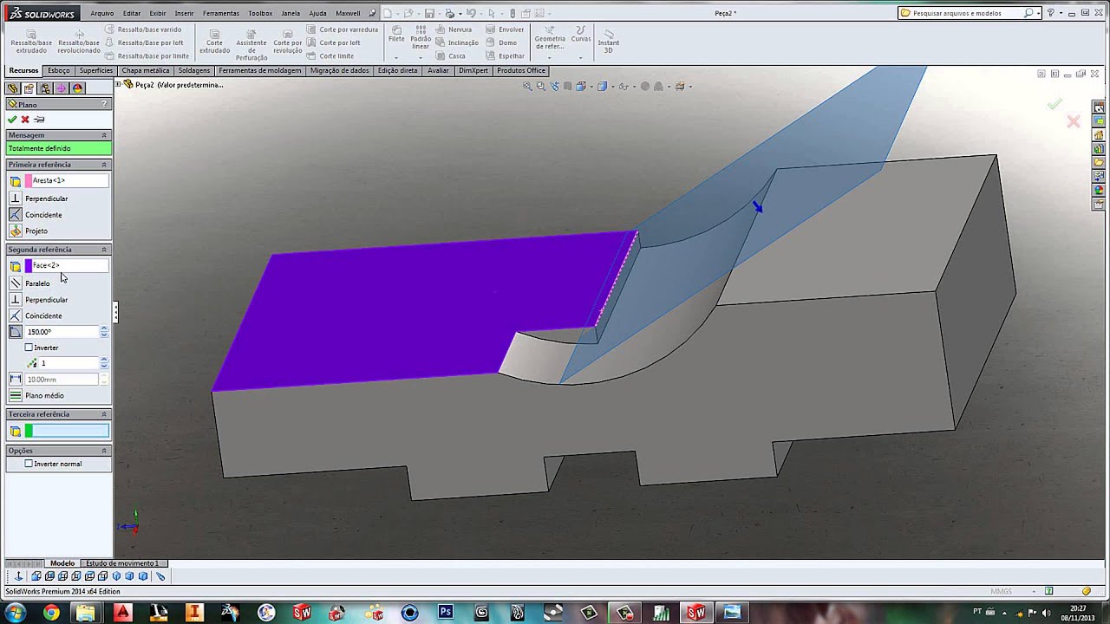Toggle Plano médio option

click(16, 395)
